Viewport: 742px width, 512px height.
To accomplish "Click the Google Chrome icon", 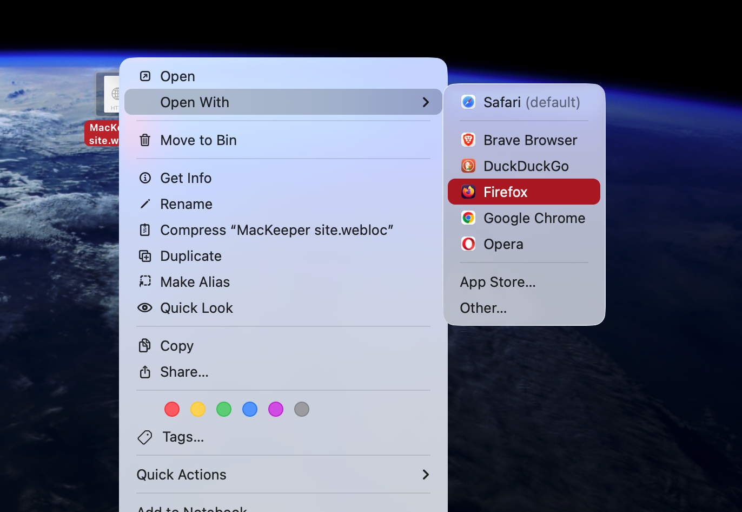I will (468, 218).
